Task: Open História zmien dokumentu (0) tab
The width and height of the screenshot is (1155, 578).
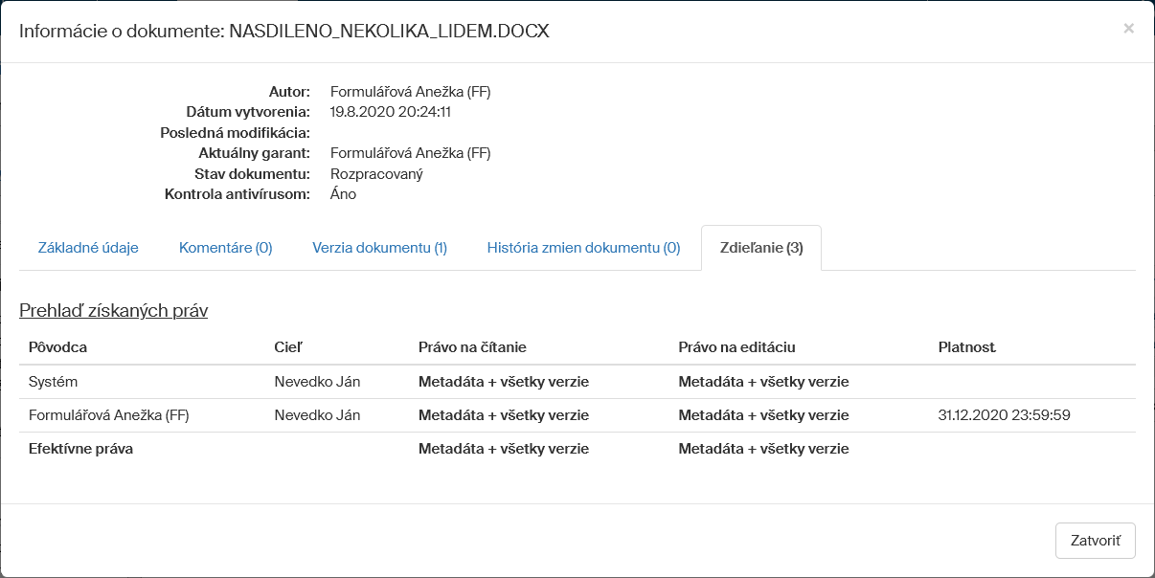Action: (583, 248)
